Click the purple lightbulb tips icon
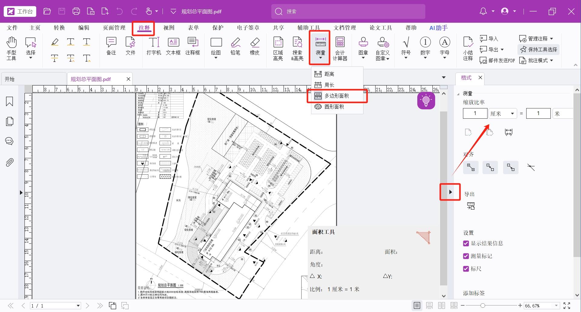Image resolution: width=581 pixels, height=312 pixels. point(426,101)
